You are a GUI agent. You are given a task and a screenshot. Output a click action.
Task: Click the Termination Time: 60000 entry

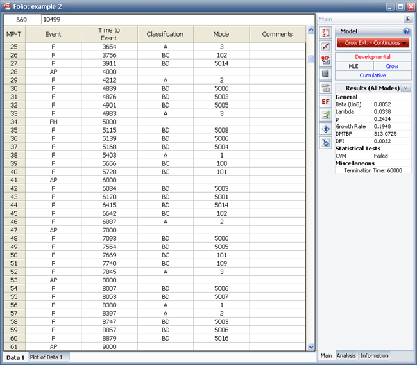[373, 170]
